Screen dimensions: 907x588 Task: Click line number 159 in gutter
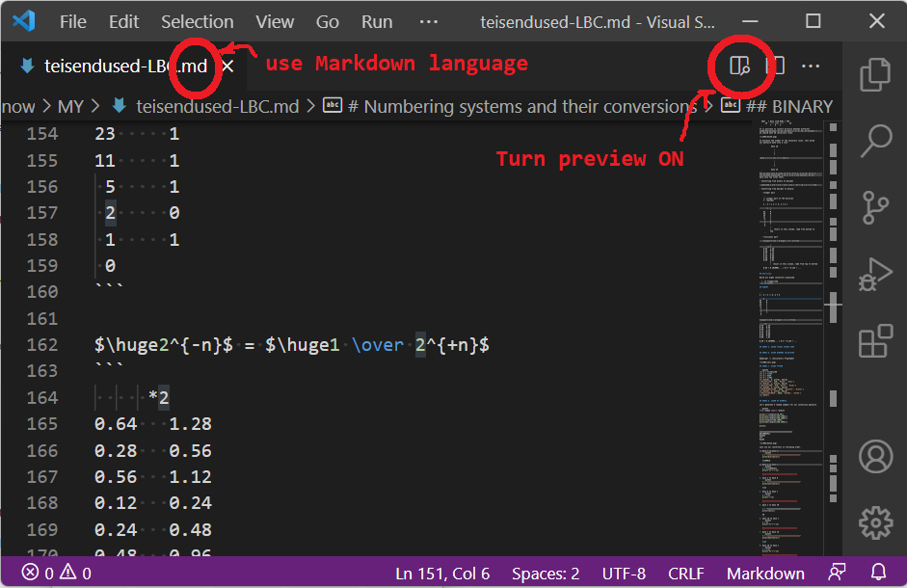tap(42, 266)
